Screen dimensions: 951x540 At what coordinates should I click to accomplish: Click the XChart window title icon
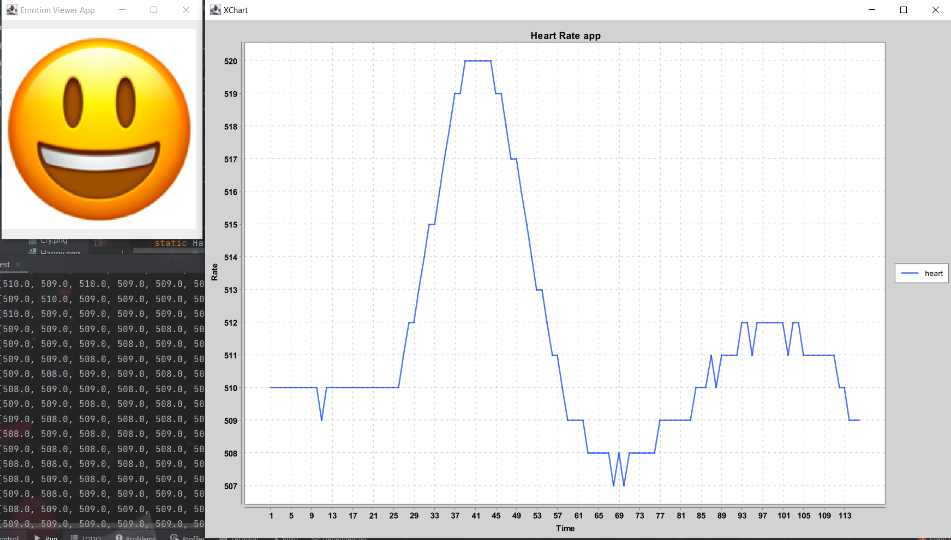tap(216, 10)
